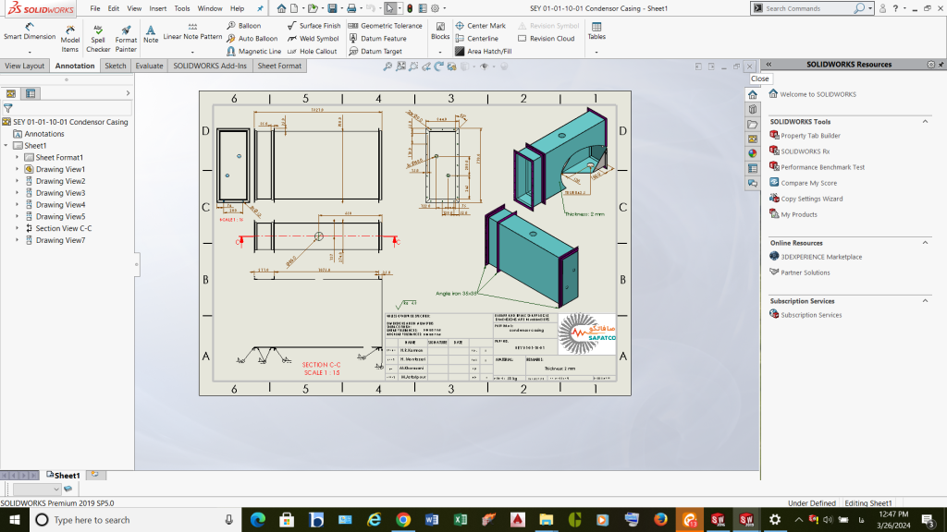Pin the SOLIDWORKS menu bar
The image size is (947, 532).
click(260, 8)
